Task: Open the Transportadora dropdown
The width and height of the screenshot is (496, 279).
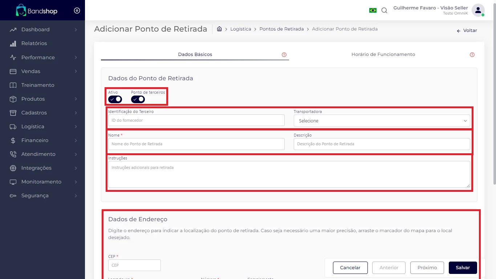Action: (x=382, y=121)
